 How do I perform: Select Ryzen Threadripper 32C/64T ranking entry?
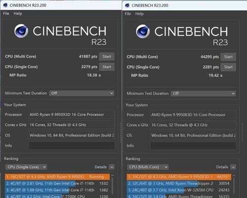[x=179, y=184]
